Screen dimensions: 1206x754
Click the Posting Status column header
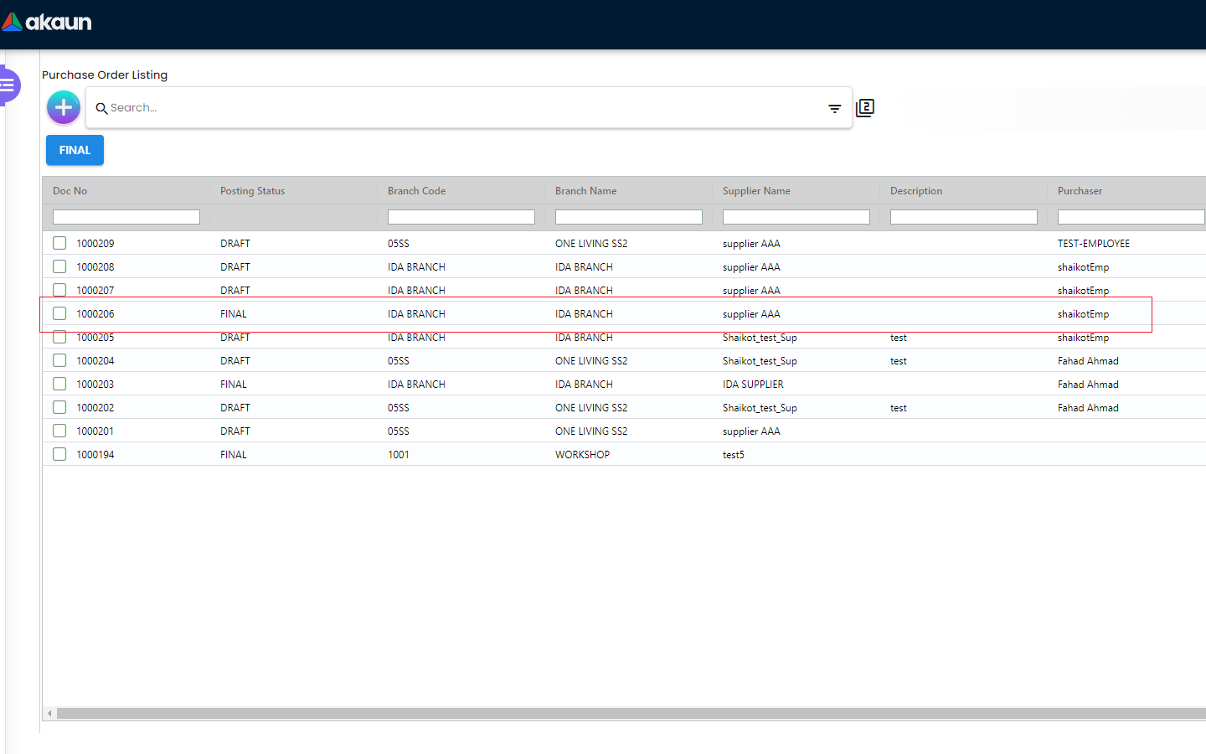tap(252, 191)
